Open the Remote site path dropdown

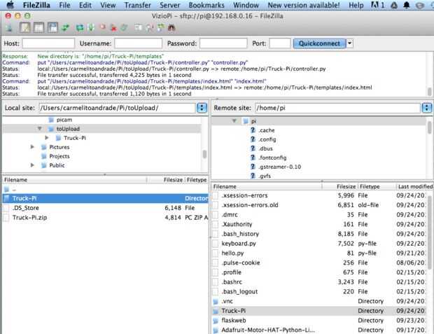[427, 108]
